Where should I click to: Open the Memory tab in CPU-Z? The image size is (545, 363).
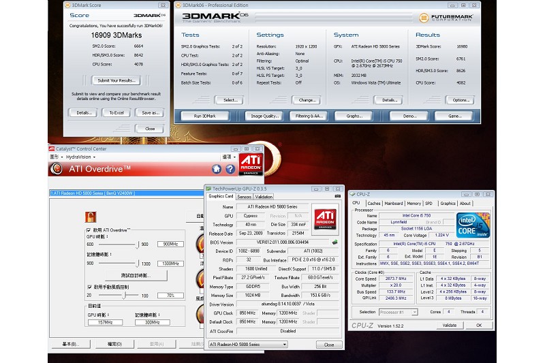(x=414, y=204)
